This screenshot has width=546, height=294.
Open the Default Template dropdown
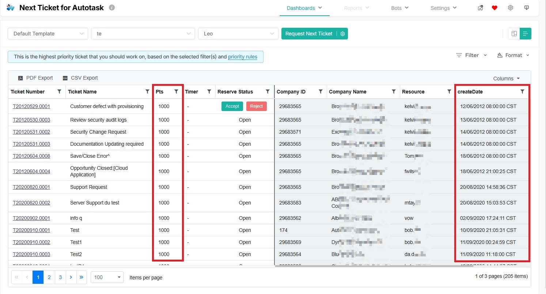[48, 34]
